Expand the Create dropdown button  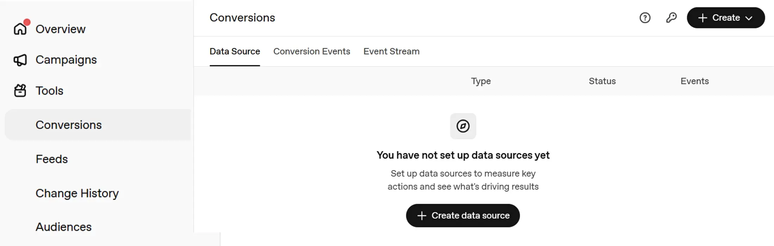point(726,18)
